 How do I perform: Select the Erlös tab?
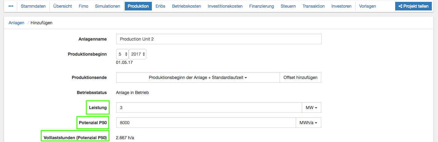click(x=160, y=6)
